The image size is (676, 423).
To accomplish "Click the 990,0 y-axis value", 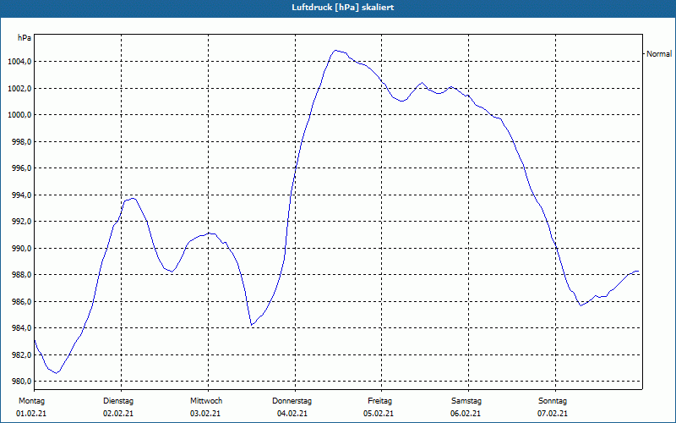I will point(21,248).
